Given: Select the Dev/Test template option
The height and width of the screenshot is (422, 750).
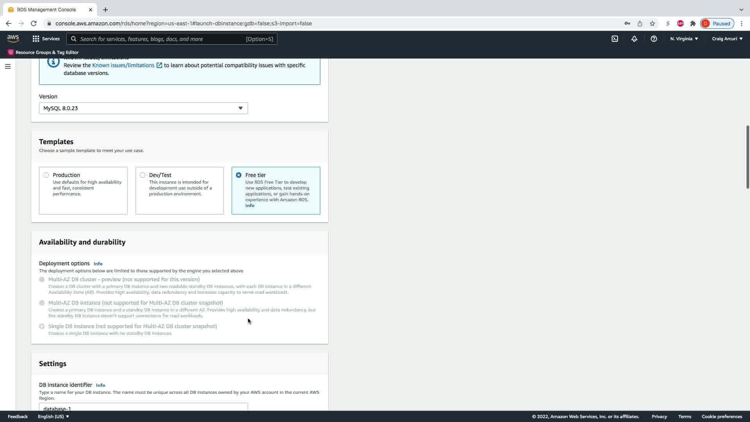Looking at the screenshot, I should click(143, 175).
